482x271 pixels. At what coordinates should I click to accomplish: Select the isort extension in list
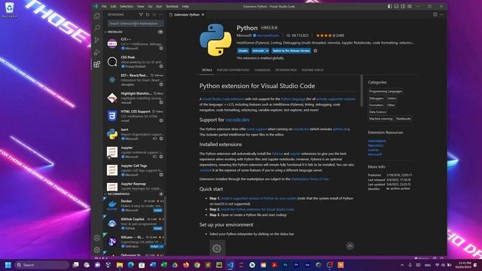pyautogui.click(x=135, y=134)
